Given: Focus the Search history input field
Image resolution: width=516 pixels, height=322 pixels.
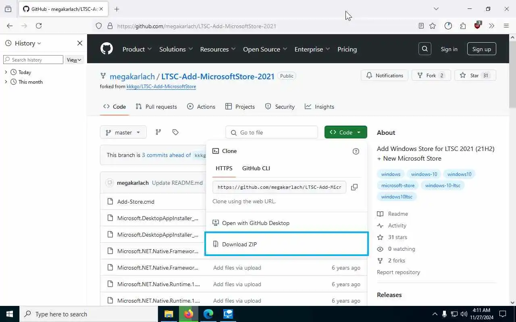Looking at the screenshot, I should coord(33,60).
